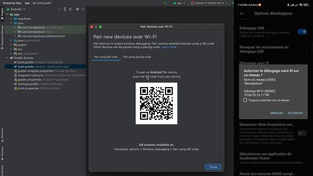Viewport: 313px width, 176px height.
Task: Open the Android view dropdown in Project panel
Action: click(x=16, y=9)
